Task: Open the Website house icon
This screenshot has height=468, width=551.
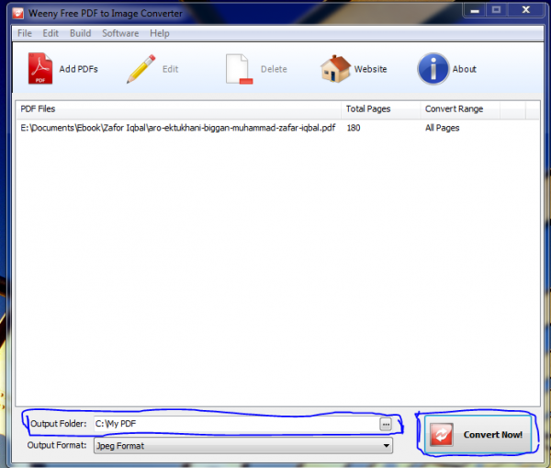Action: [x=335, y=69]
